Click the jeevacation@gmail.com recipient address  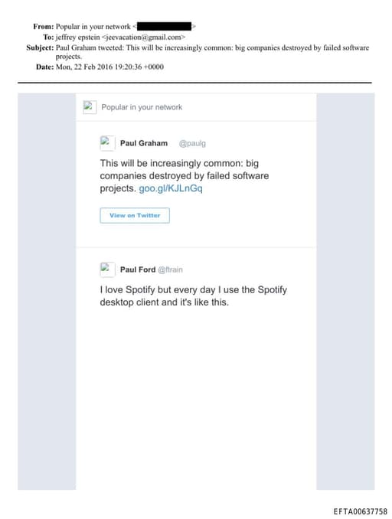[143, 37]
